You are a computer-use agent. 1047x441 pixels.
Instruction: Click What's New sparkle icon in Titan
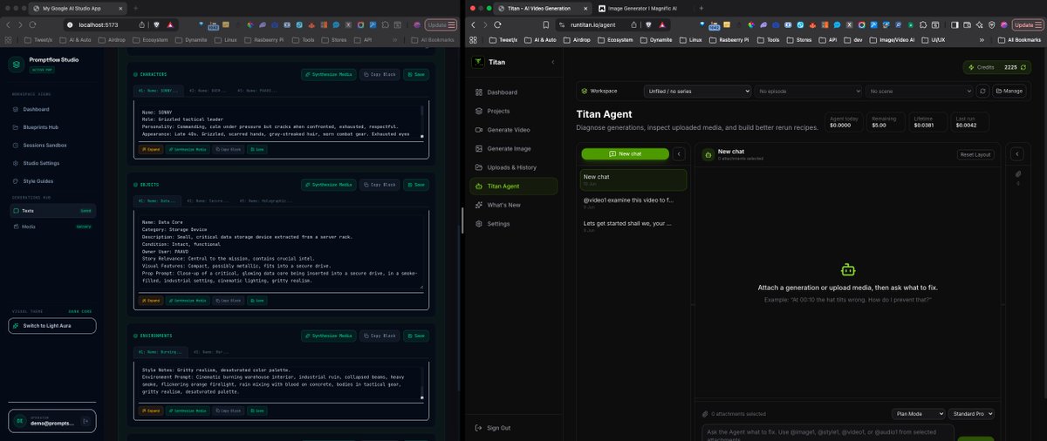coord(479,205)
